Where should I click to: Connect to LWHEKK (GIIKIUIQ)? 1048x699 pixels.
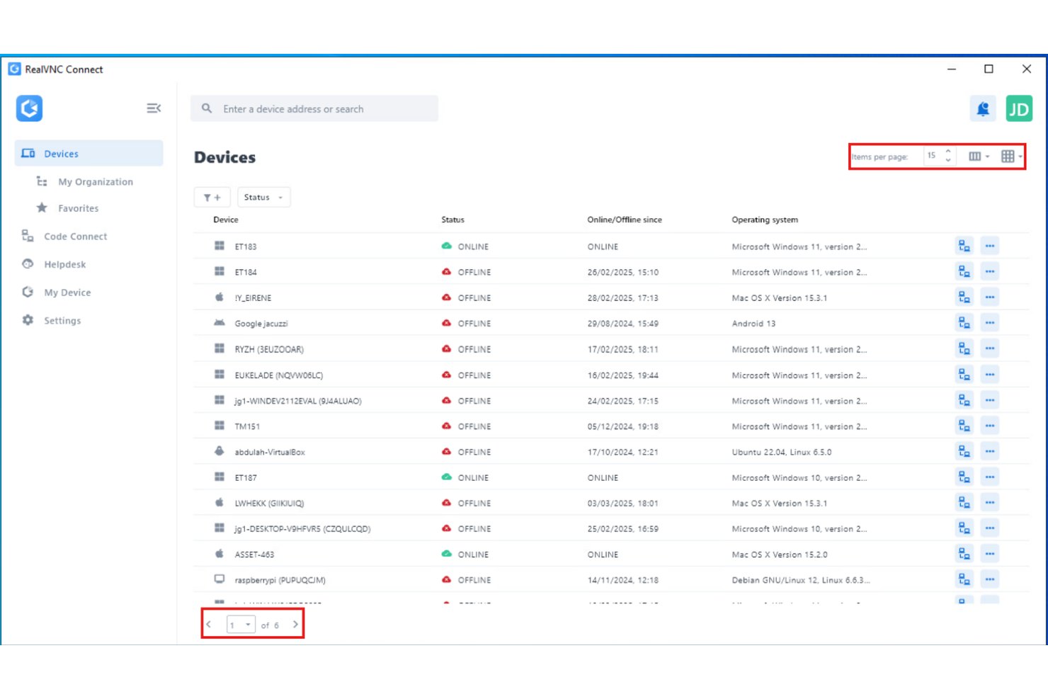pos(964,503)
